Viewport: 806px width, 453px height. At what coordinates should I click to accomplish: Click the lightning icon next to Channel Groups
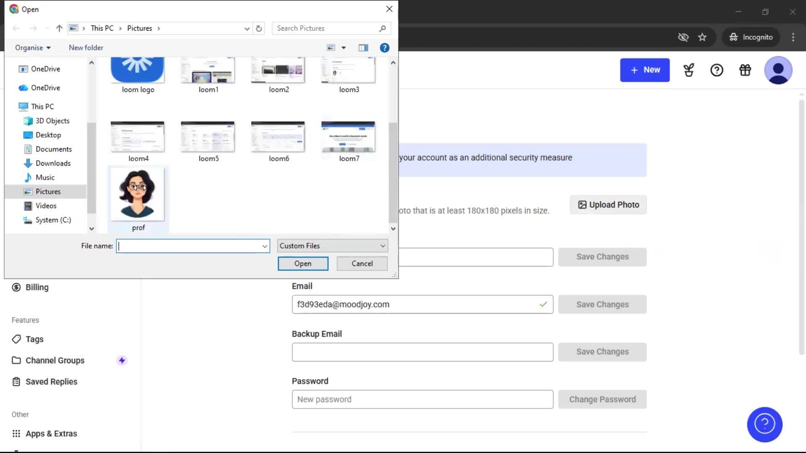click(x=122, y=360)
